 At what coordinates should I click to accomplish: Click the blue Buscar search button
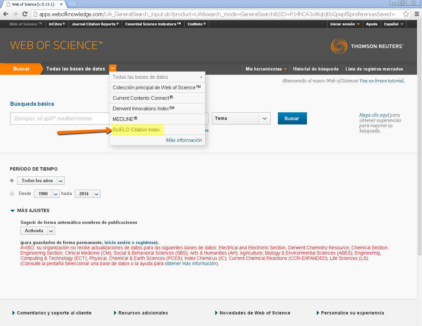tap(292, 118)
